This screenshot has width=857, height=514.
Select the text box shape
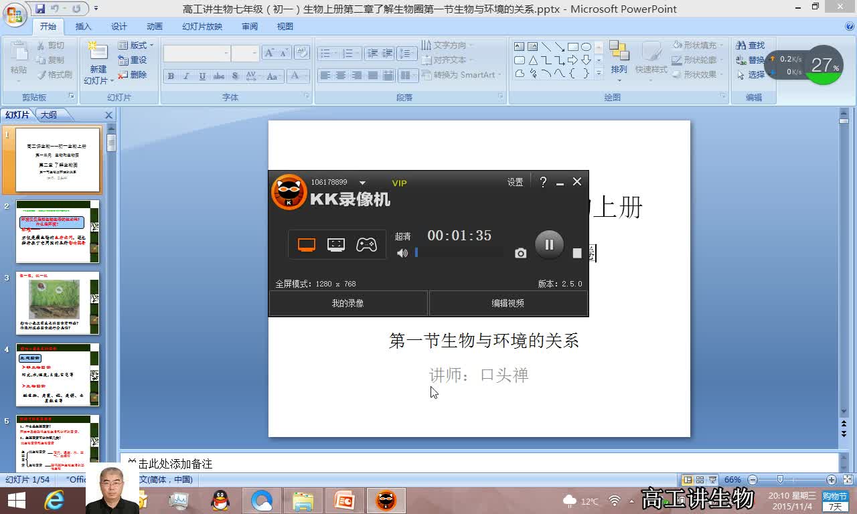pyautogui.click(x=519, y=47)
